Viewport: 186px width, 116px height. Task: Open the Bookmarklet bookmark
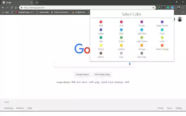pyautogui.click(x=43, y=12)
